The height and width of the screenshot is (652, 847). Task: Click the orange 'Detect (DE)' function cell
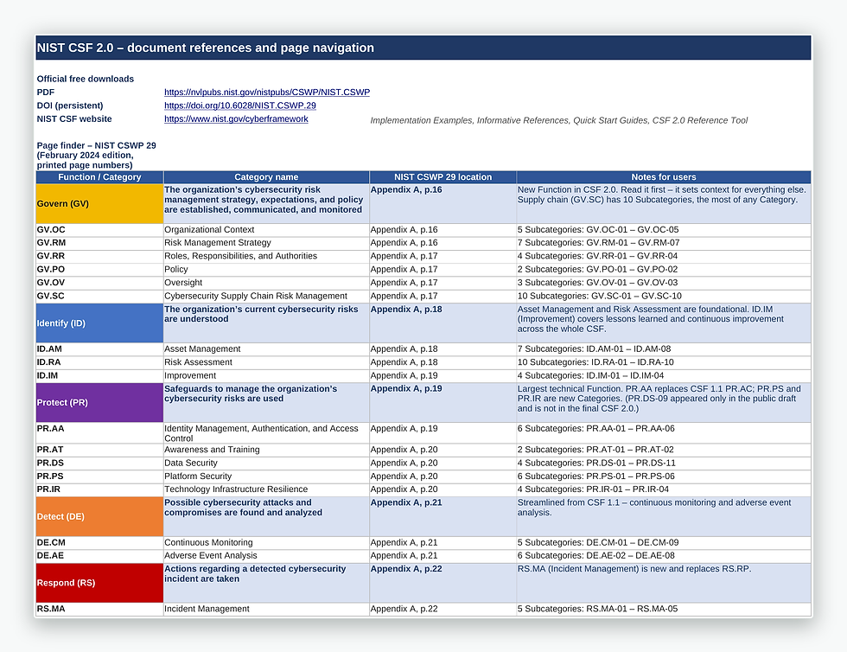99,516
